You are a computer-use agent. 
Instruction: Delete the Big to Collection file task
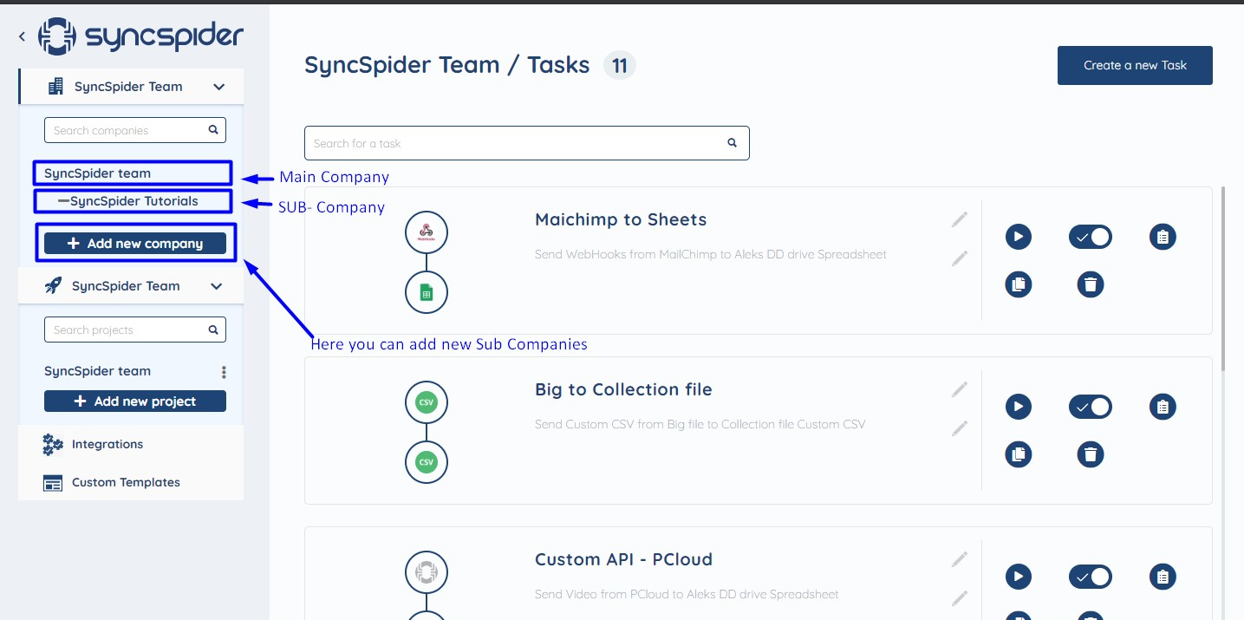[x=1091, y=454]
